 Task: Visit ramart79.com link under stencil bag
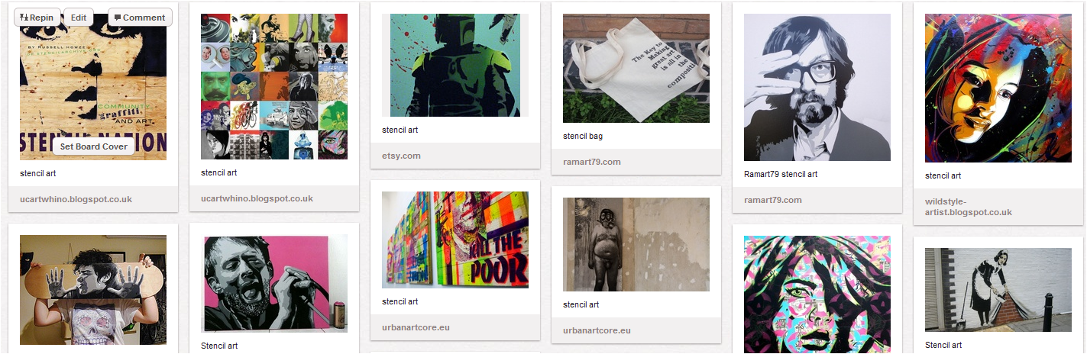click(x=592, y=162)
